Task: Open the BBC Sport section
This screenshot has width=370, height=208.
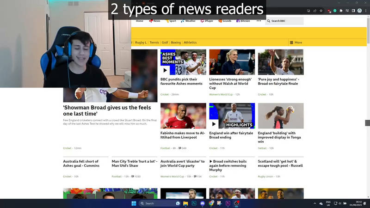Action: pyautogui.click(x=171, y=21)
